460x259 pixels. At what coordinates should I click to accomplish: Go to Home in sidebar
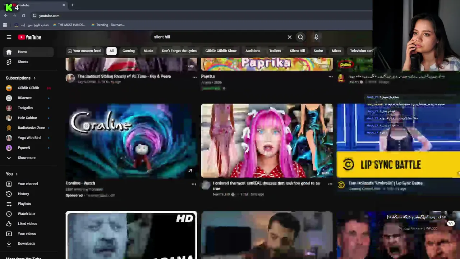click(x=29, y=52)
